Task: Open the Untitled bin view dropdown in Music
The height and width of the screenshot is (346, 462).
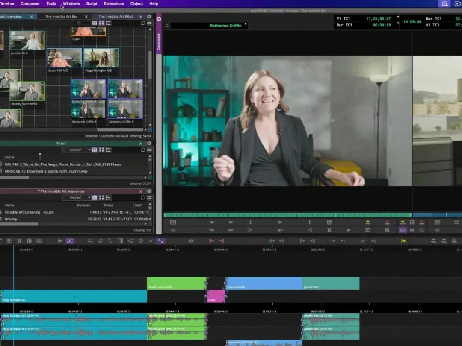Action: coord(77,150)
